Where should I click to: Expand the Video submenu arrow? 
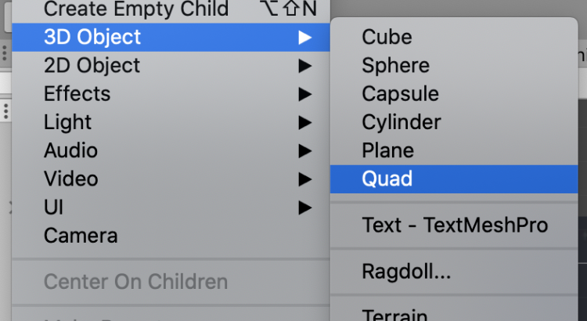[305, 179]
